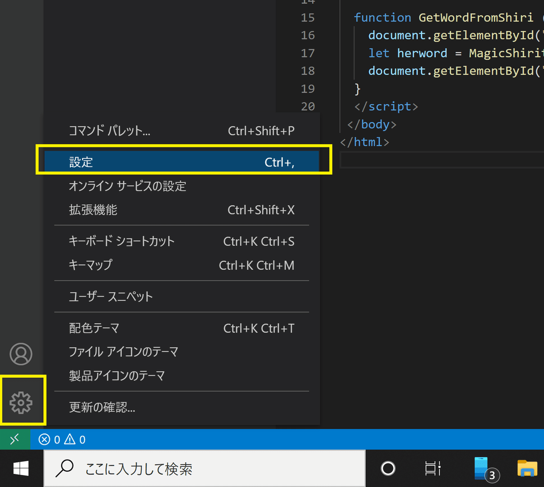Choose 製品アイコンのテーマ entry
The height and width of the screenshot is (487, 544).
181,376
